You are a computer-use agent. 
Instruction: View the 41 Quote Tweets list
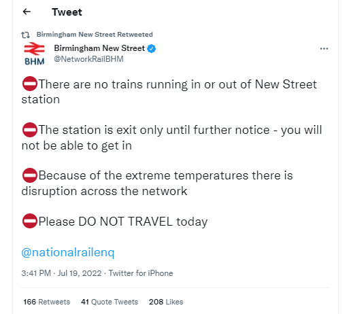click(110, 302)
